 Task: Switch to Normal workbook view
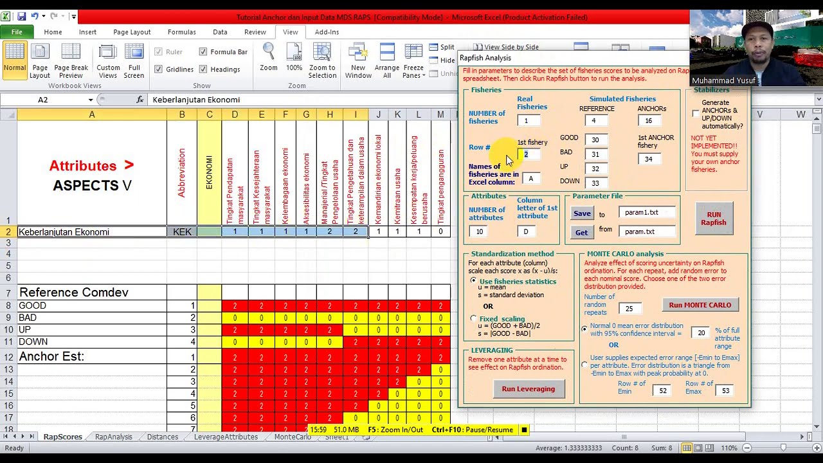pyautogui.click(x=14, y=62)
